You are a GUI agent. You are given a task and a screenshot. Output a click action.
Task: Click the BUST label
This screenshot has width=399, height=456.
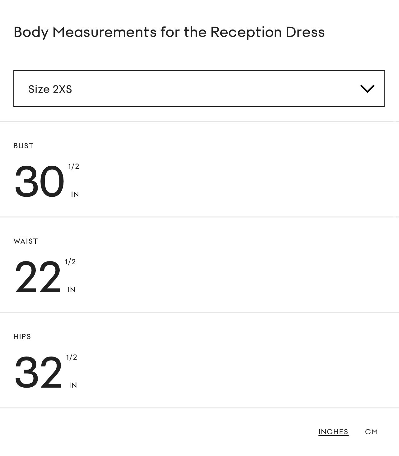24,146
